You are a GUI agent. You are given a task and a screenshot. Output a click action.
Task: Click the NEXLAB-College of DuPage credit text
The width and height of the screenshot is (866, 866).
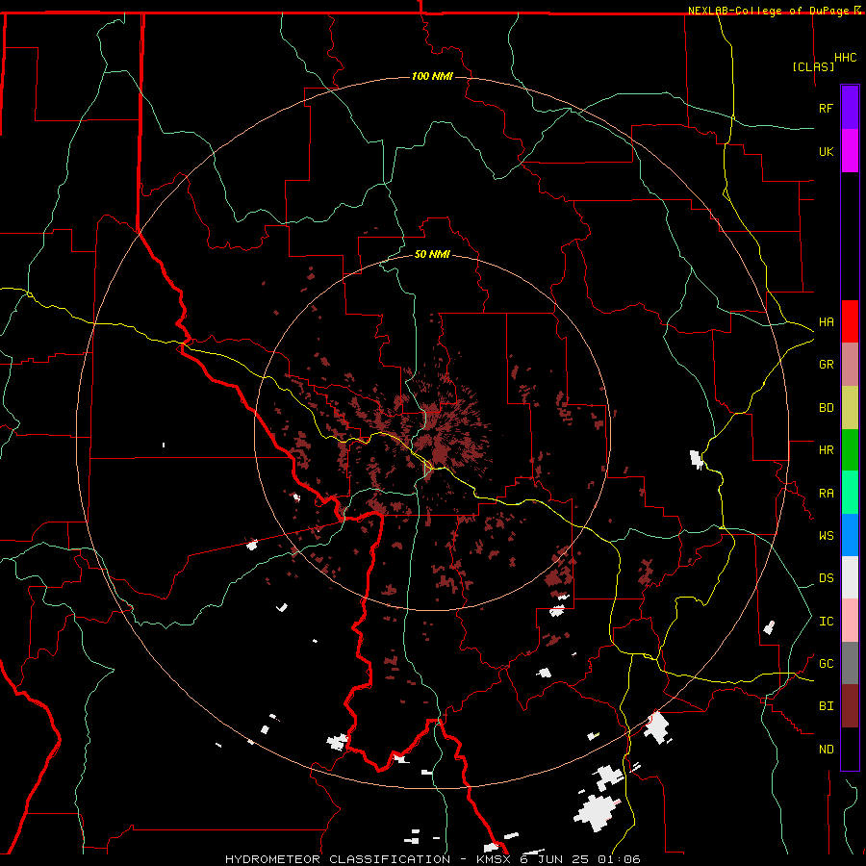[x=768, y=11]
